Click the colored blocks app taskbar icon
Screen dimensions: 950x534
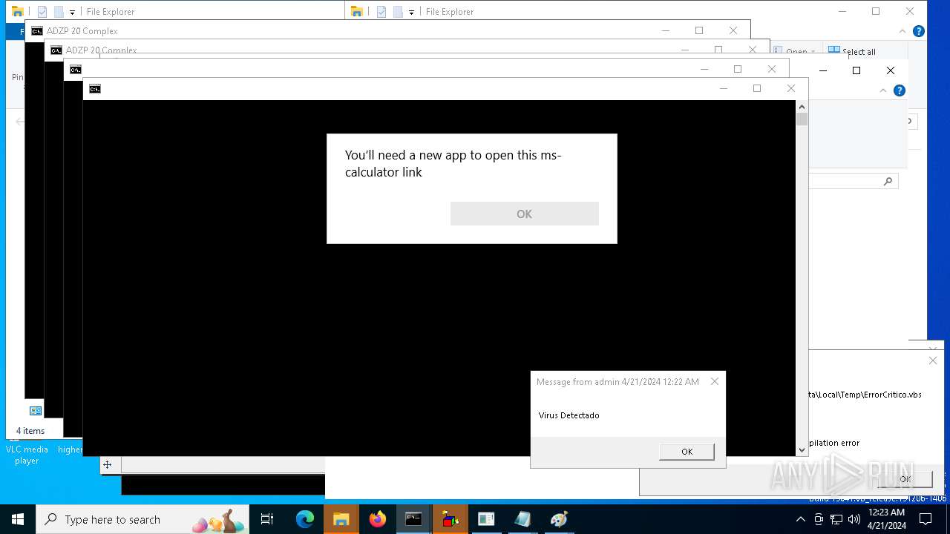tap(450, 519)
